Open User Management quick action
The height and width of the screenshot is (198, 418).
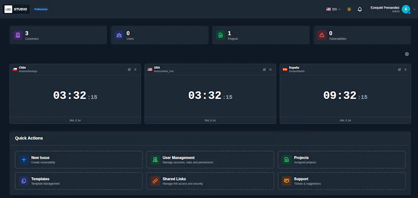[210, 159]
